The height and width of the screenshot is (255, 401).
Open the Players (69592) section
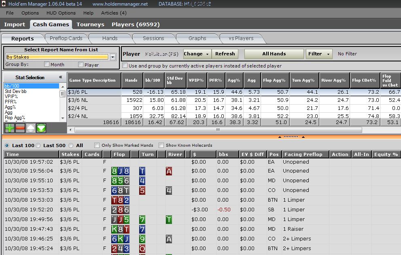[x=136, y=25]
